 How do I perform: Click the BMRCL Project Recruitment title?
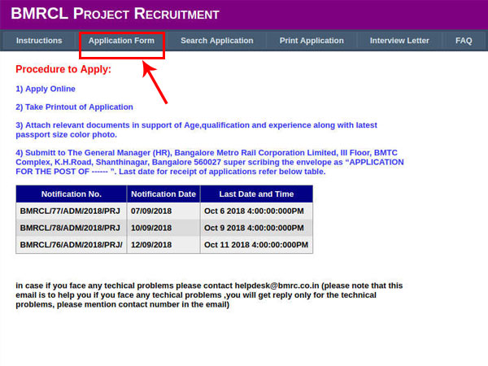pyautogui.click(x=115, y=14)
